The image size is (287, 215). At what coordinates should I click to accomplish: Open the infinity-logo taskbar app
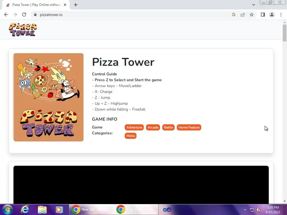167,209
